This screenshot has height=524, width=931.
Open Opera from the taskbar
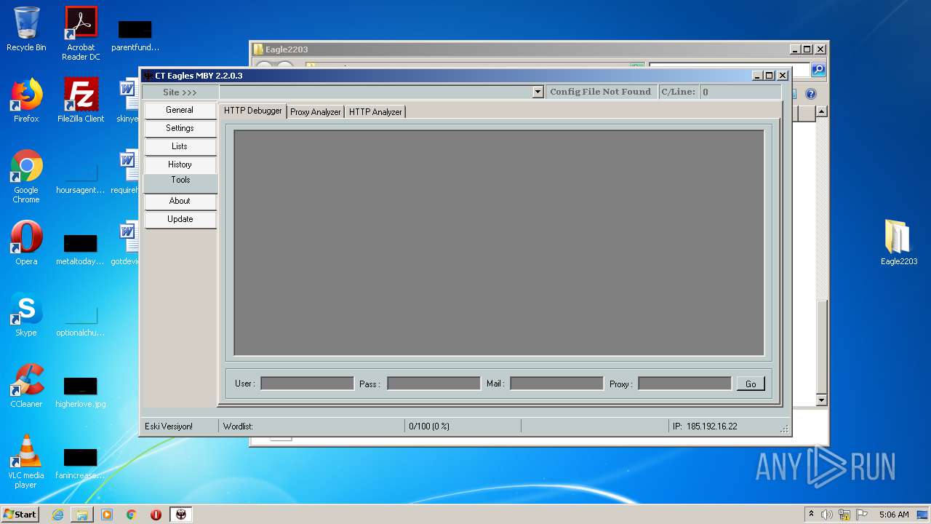[156, 515]
